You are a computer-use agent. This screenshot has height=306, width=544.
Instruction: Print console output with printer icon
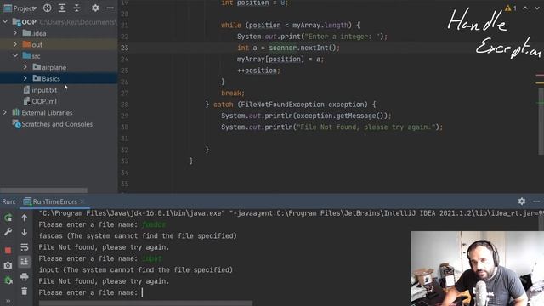(25, 276)
